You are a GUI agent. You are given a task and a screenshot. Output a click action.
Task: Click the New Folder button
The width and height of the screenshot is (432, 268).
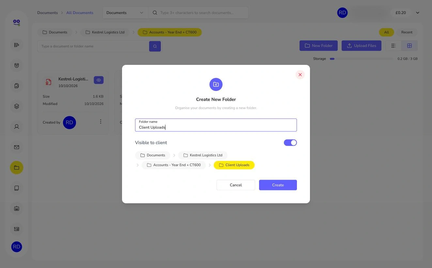tap(319, 46)
